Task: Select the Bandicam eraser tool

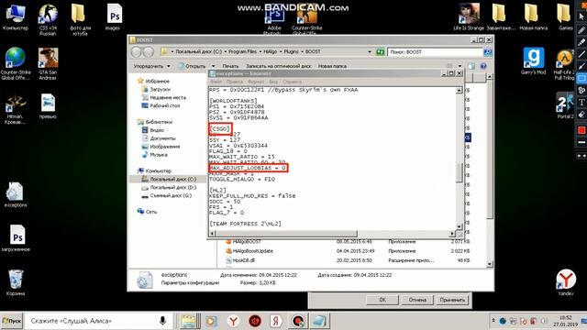Action: [581, 114]
